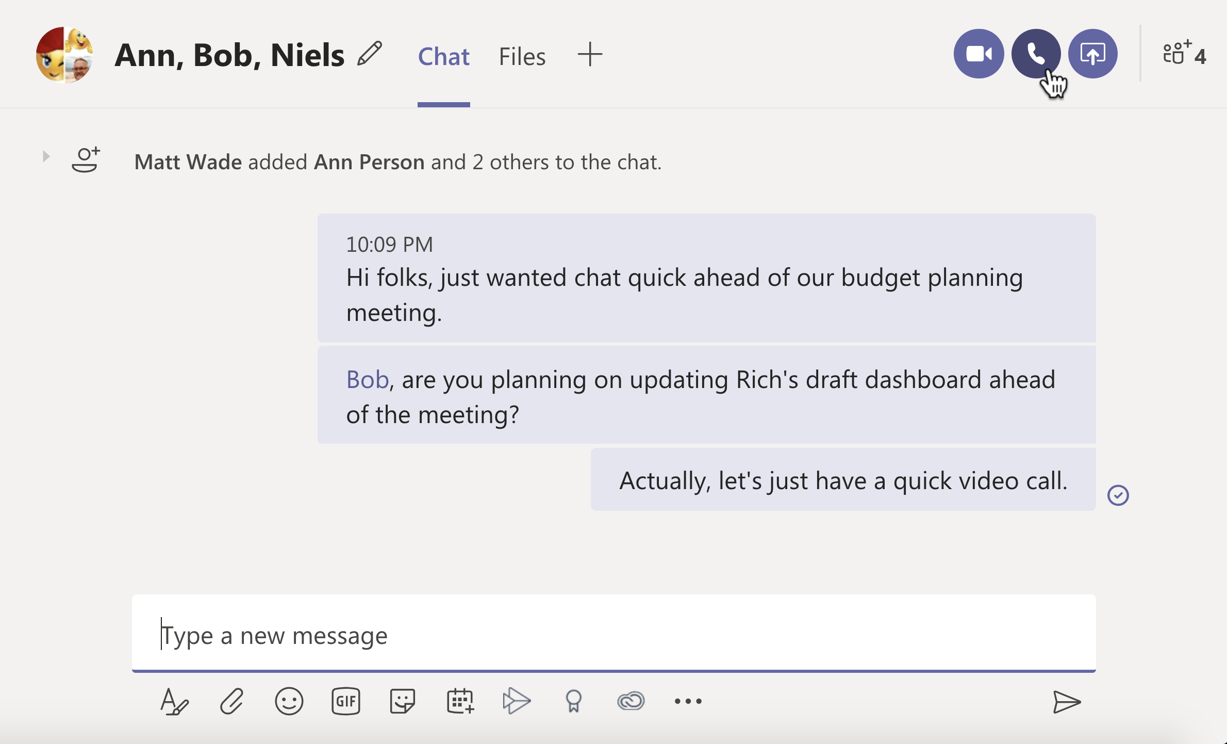
Task: Switch to the Files tab
Action: click(x=522, y=56)
